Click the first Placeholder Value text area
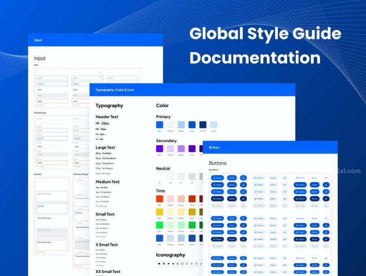This screenshot has height=276, width=366. (52, 196)
